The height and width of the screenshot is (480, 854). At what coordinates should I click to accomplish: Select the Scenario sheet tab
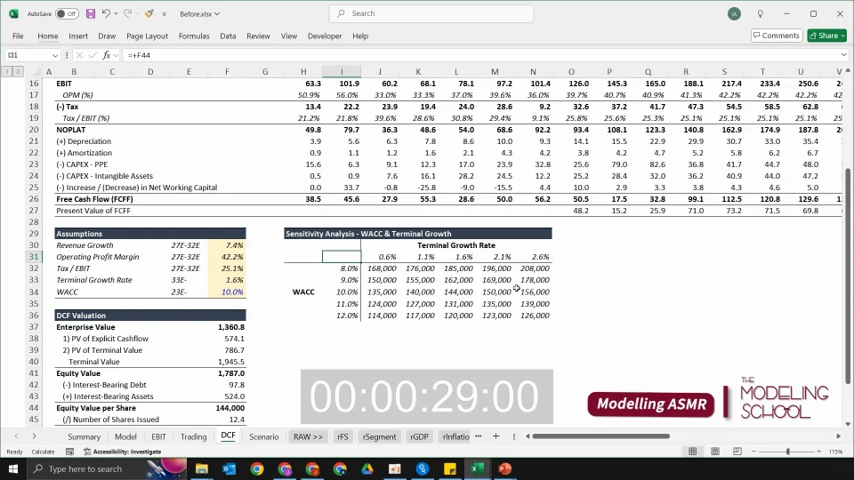click(263, 436)
